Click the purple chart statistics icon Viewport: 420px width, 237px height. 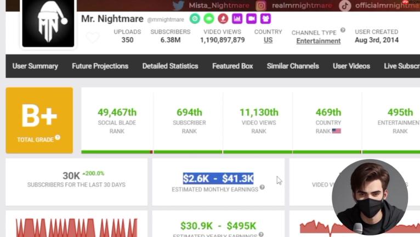click(x=237, y=19)
